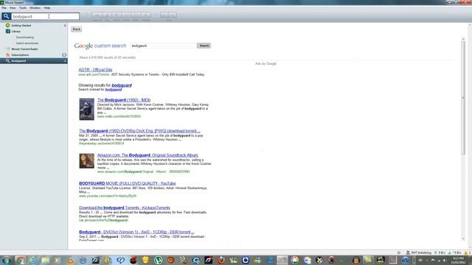This screenshot has height=265, width=472.
Task: Click the download speed indicator in status bar
Action: point(440,252)
